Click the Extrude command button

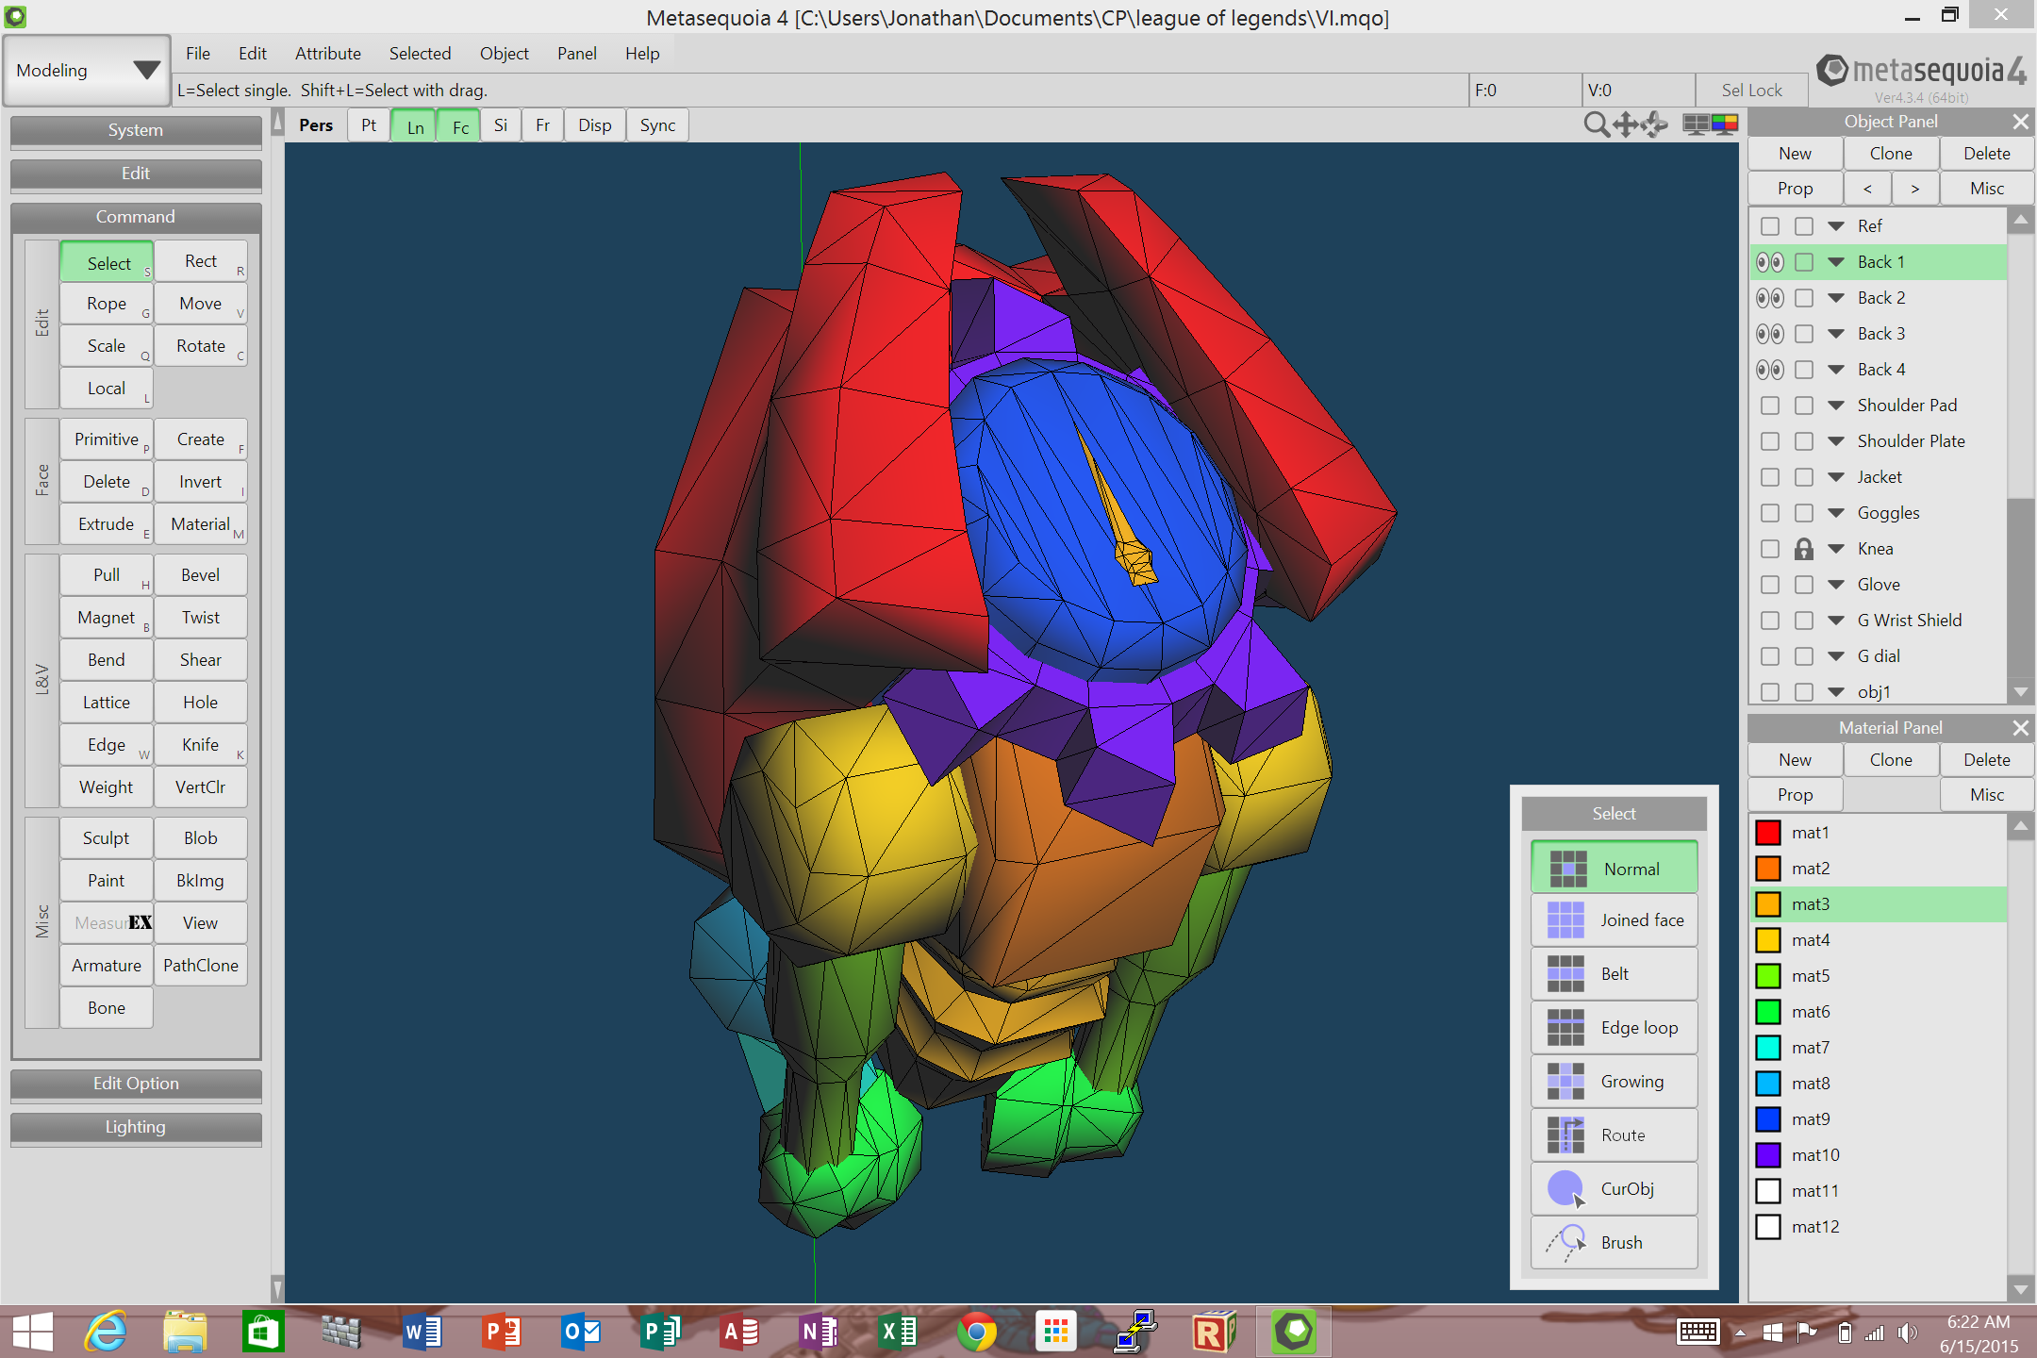pos(107,524)
